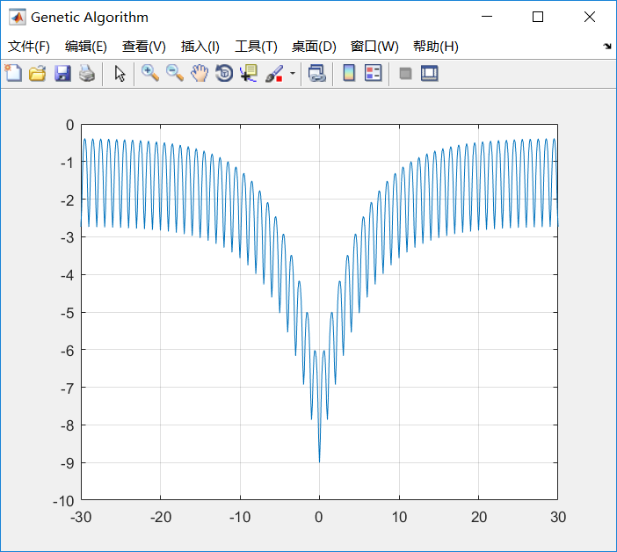
Task: Open the 文件(F) menu
Action: click(x=29, y=47)
